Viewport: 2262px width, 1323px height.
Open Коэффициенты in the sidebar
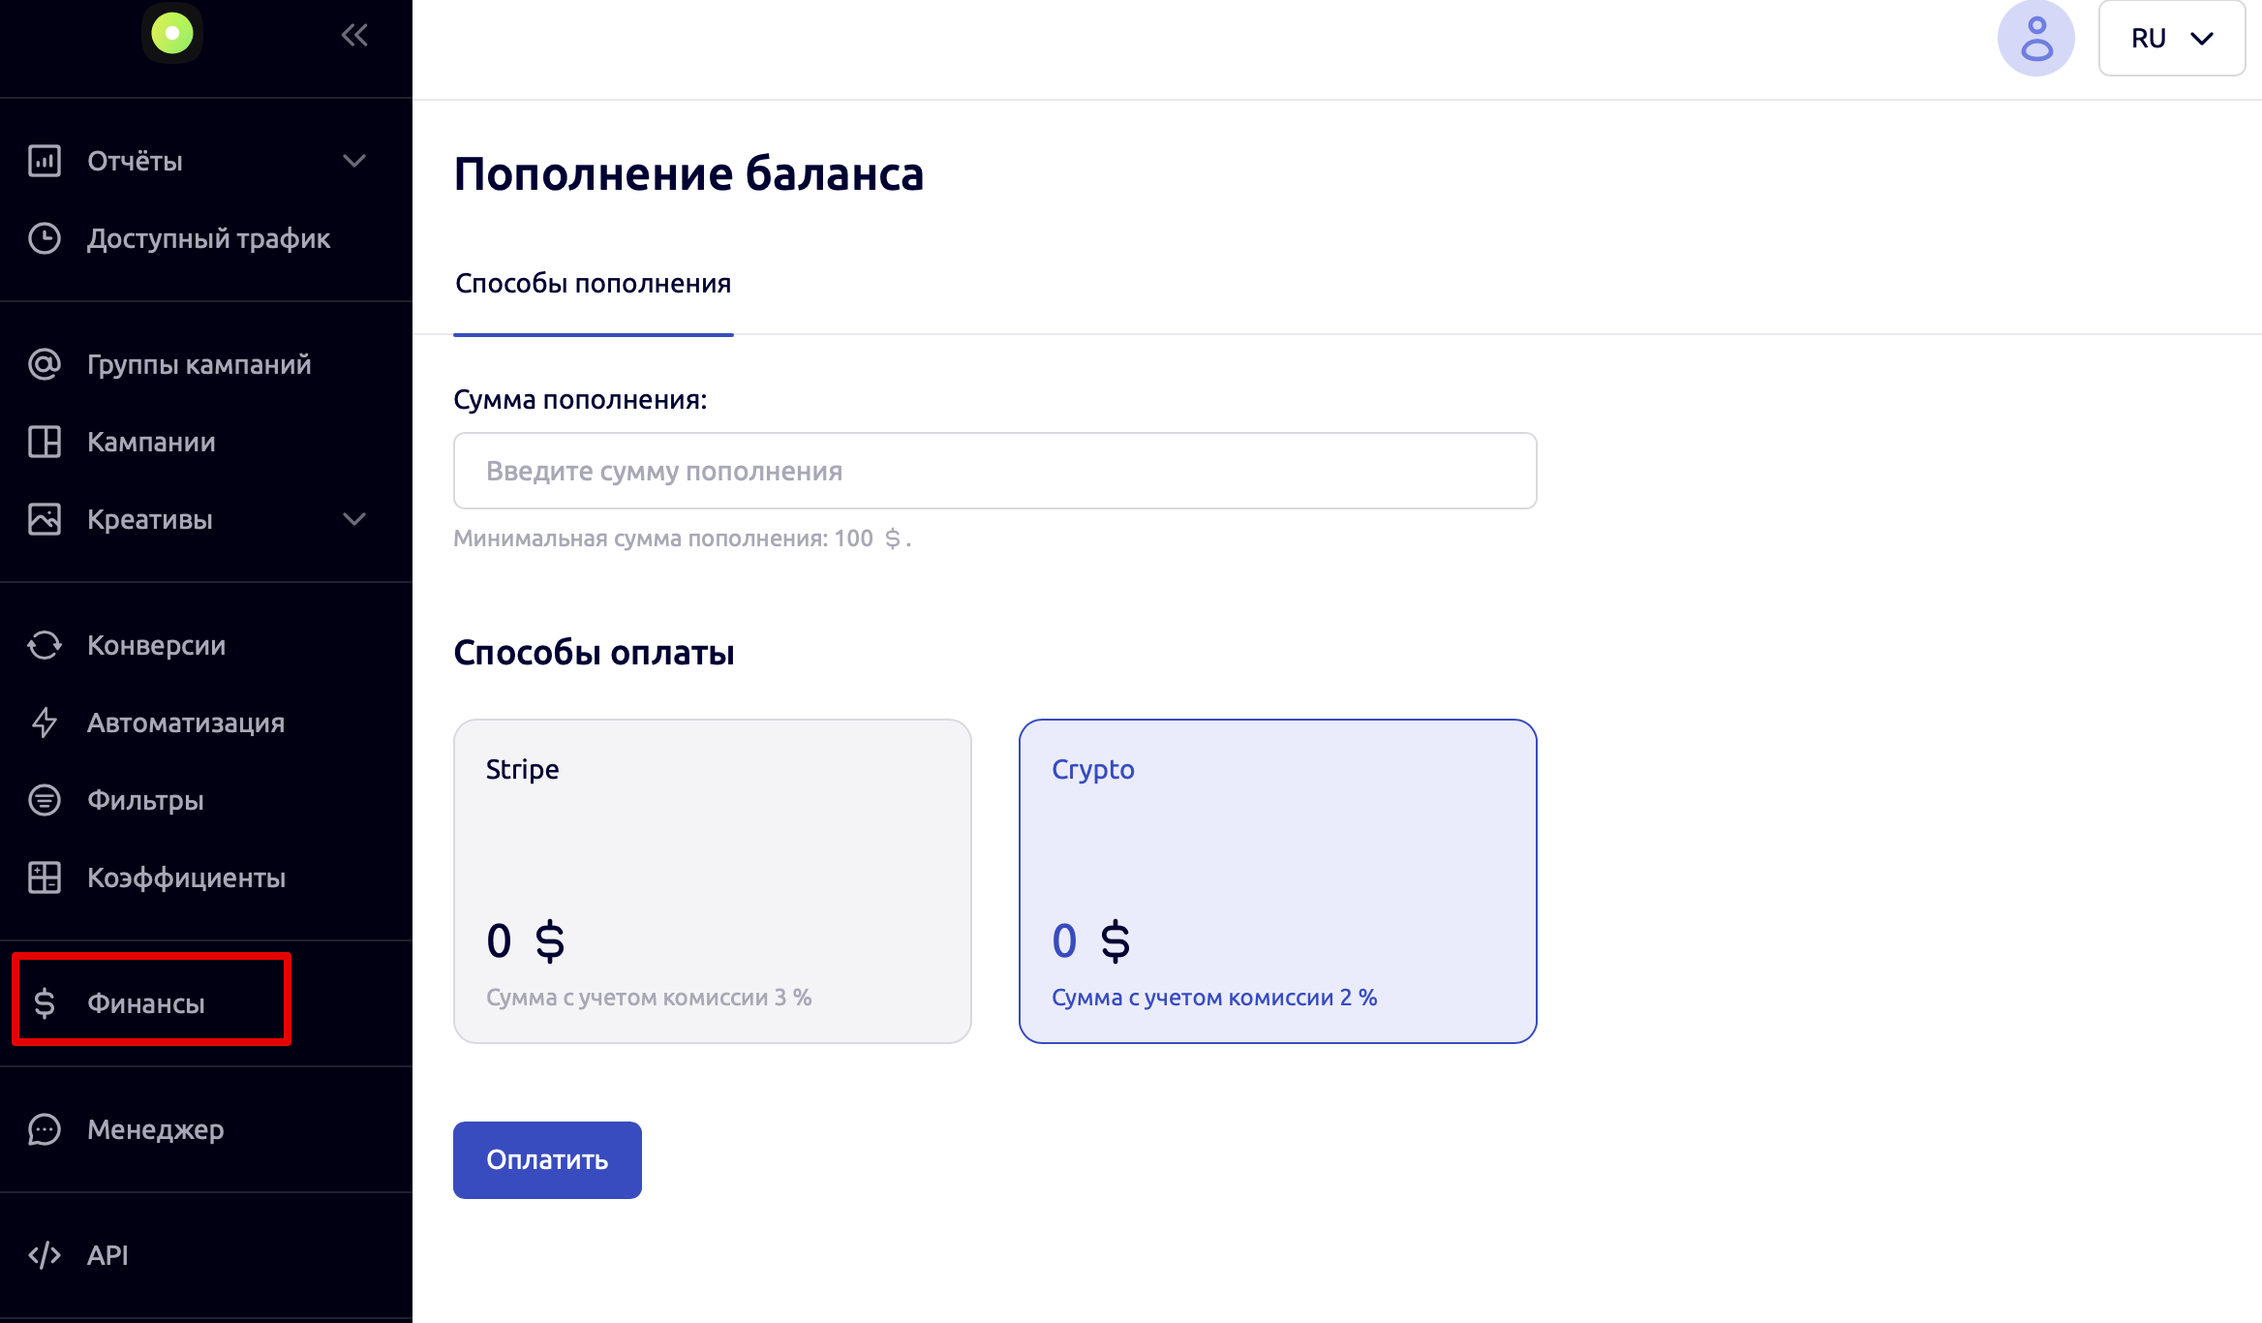point(157,877)
